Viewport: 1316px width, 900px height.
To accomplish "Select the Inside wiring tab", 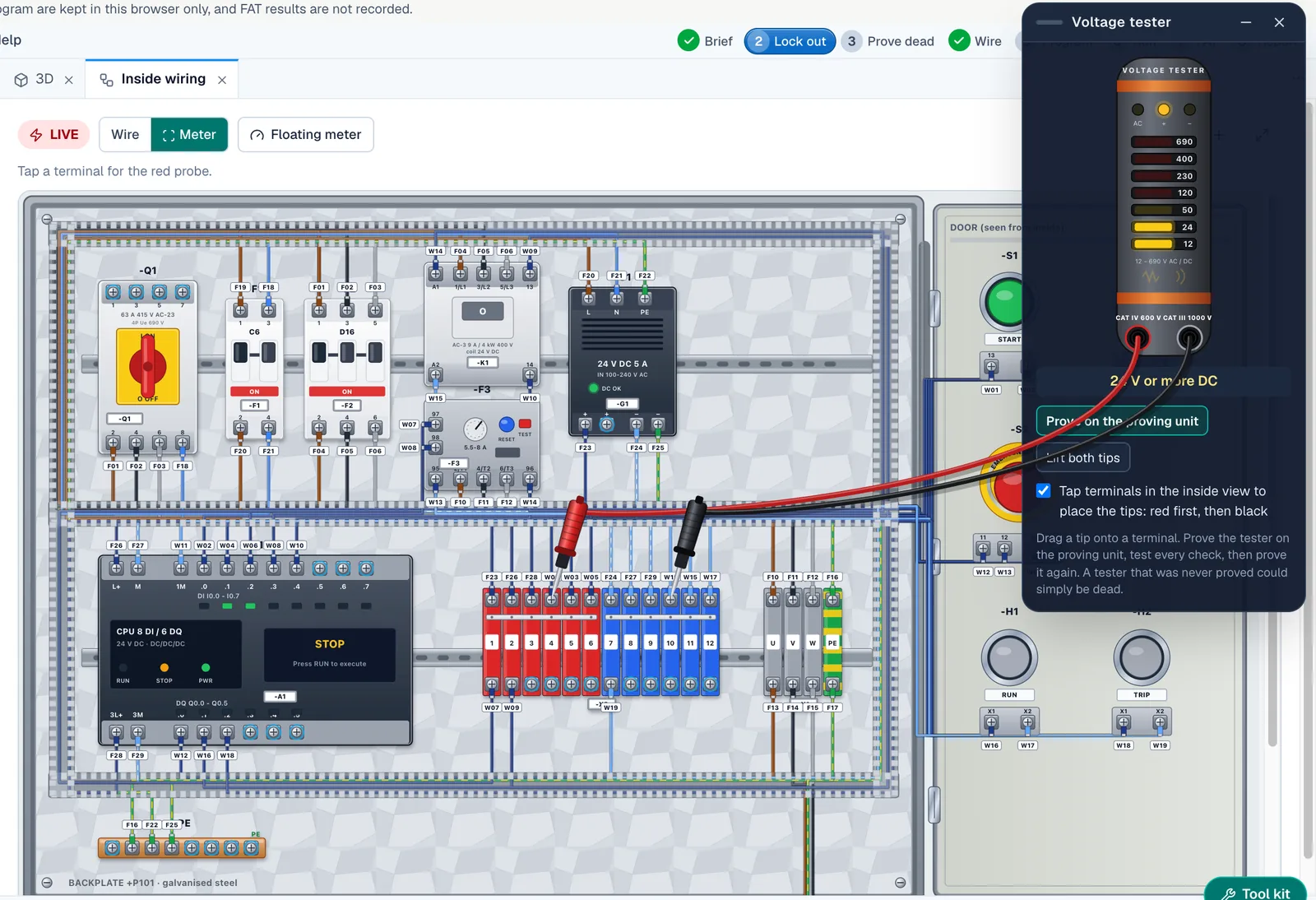I will point(153,79).
